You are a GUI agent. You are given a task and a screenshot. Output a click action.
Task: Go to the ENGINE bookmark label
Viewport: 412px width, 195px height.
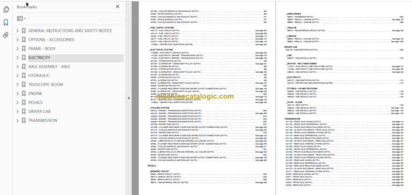35,93
